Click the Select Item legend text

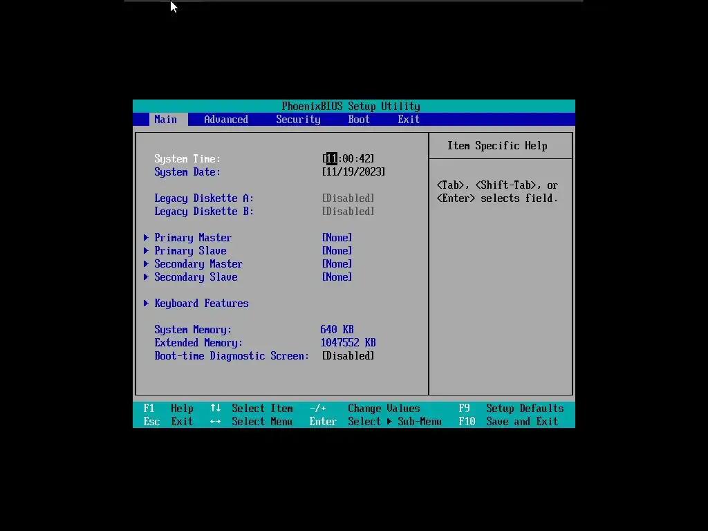(262, 408)
